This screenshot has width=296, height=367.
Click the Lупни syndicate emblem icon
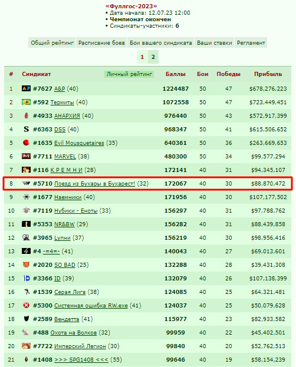tap(26, 237)
